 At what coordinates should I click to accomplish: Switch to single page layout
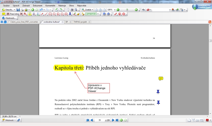pos(189,120)
